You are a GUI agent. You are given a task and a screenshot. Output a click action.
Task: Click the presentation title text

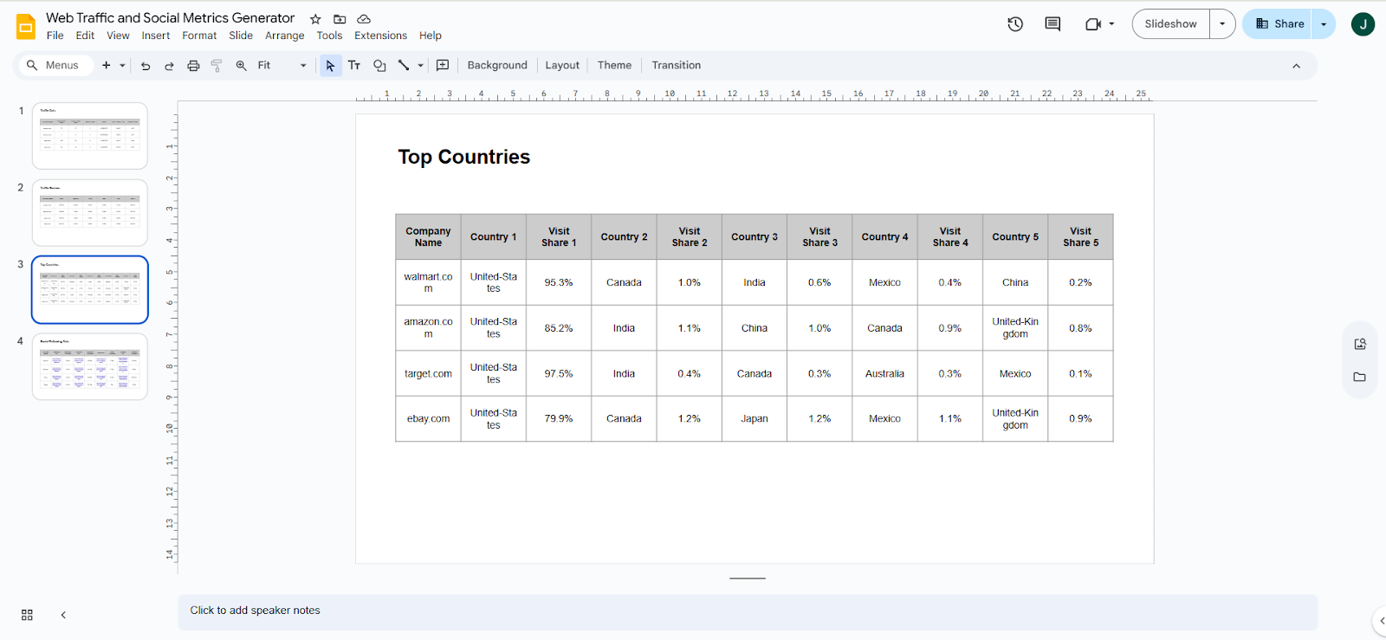click(171, 17)
